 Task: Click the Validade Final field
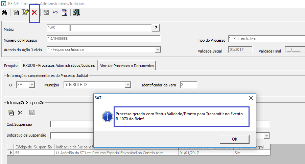click(x=295, y=49)
